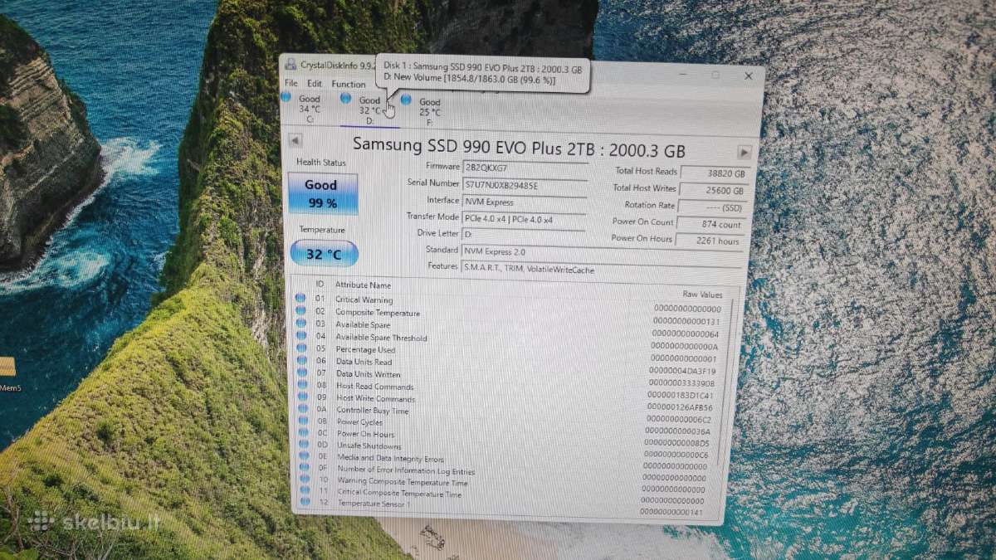Image resolution: width=996 pixels, height=560 pixels.
Task: Select the Percentage Used status orb
Action: pyautogui.click(x=301, y=348)
